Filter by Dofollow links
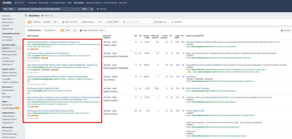Viewport: 292px width, 139px height. tap(37, 22)
